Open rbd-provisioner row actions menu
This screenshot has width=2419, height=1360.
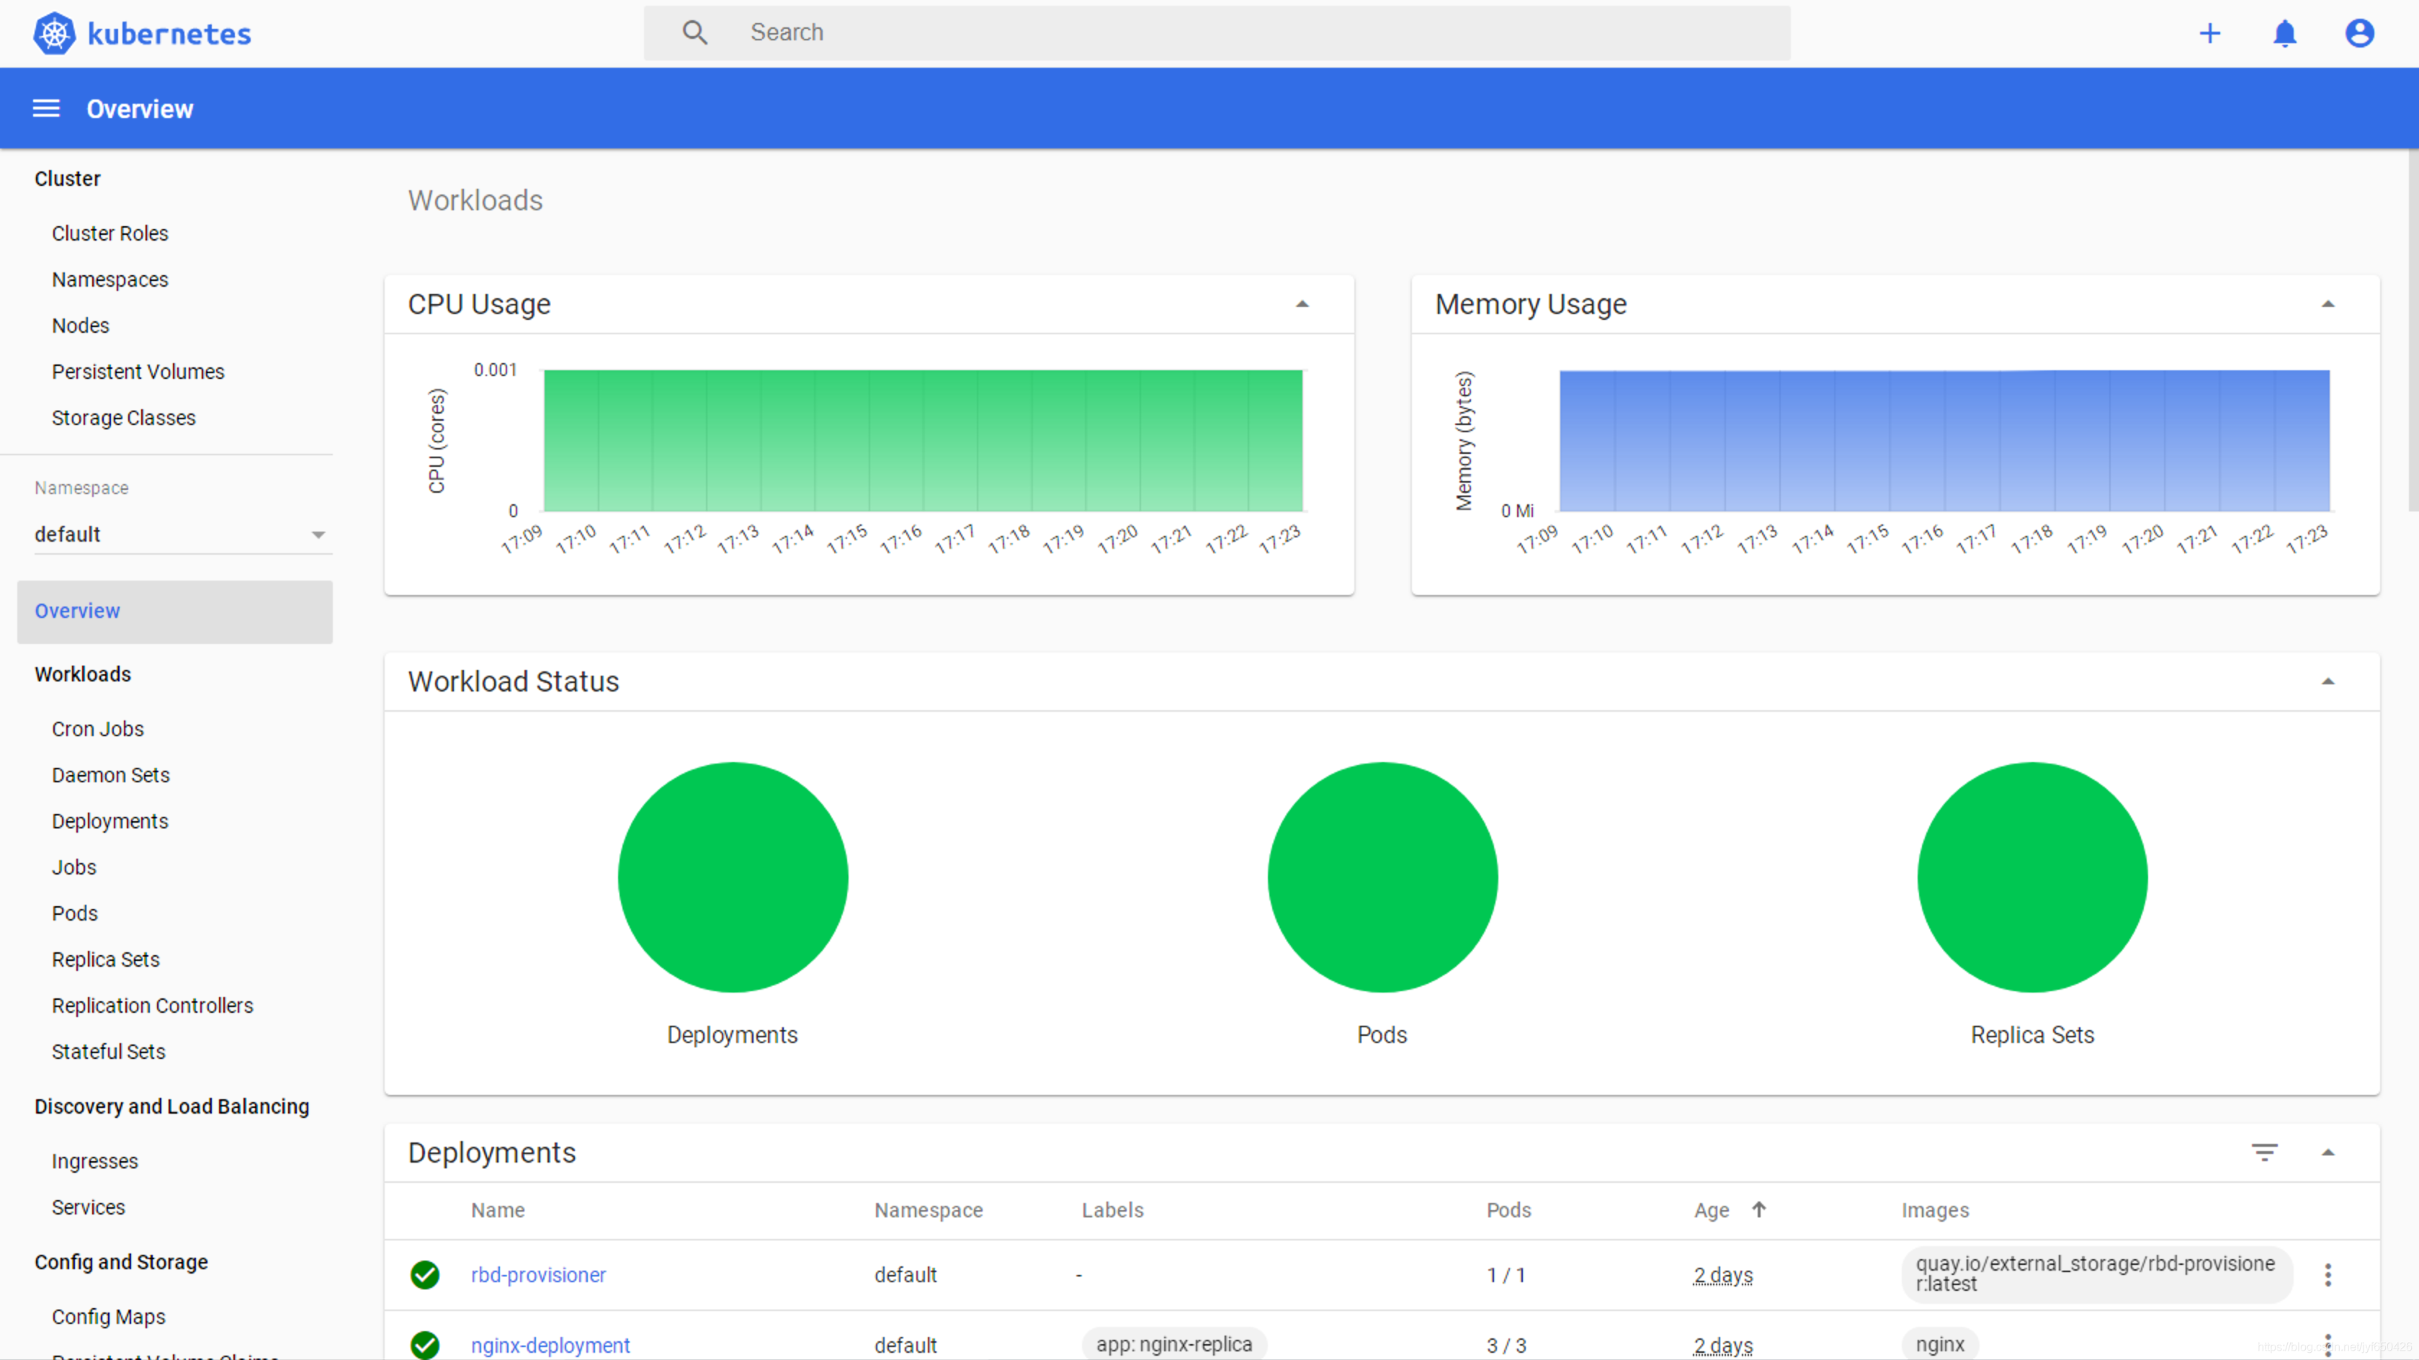pyautogui.click(x=2327, y=1274)
